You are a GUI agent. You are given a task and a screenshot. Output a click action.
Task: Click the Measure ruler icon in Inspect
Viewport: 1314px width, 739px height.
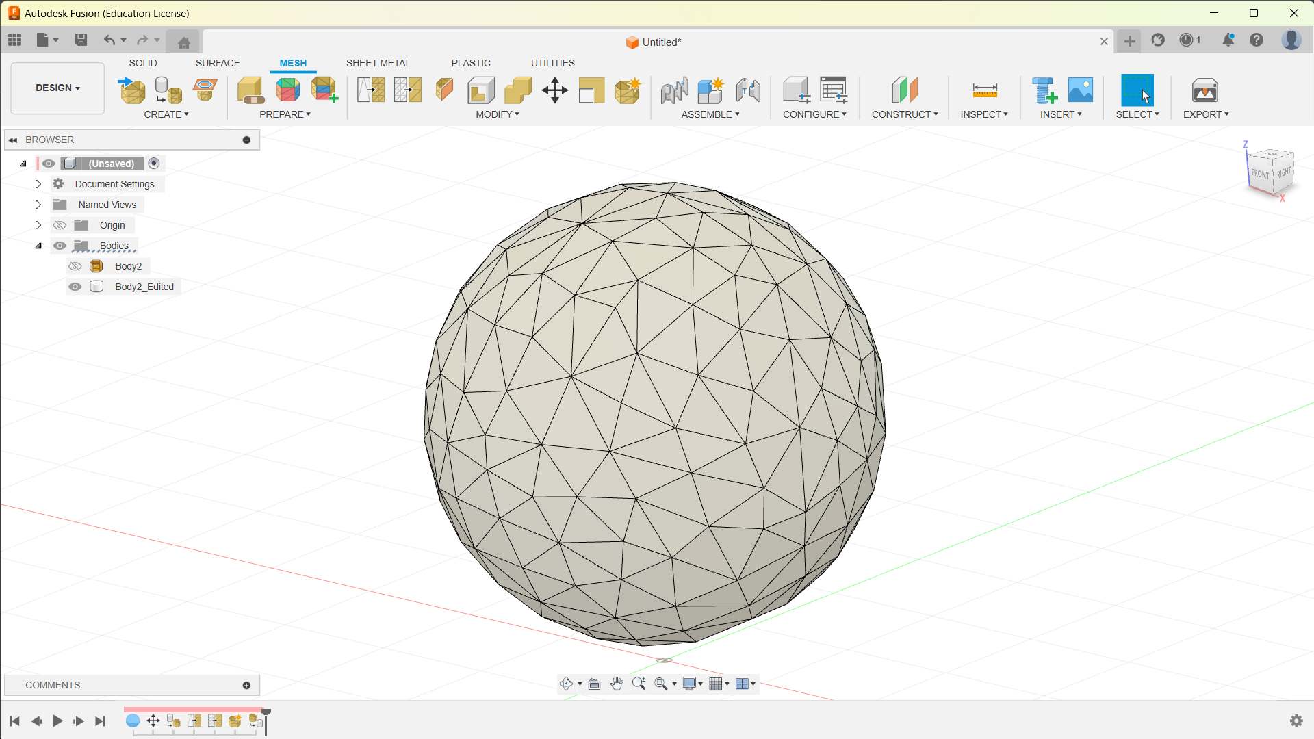984,90
